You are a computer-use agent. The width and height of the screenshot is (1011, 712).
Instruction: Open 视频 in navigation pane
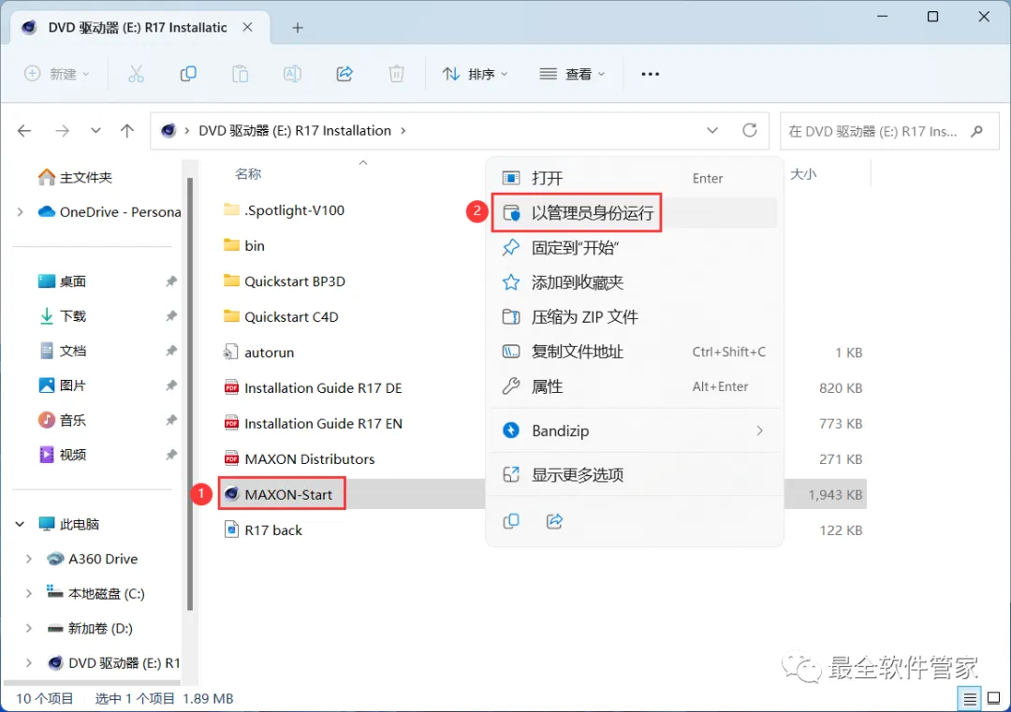[63, 455]
